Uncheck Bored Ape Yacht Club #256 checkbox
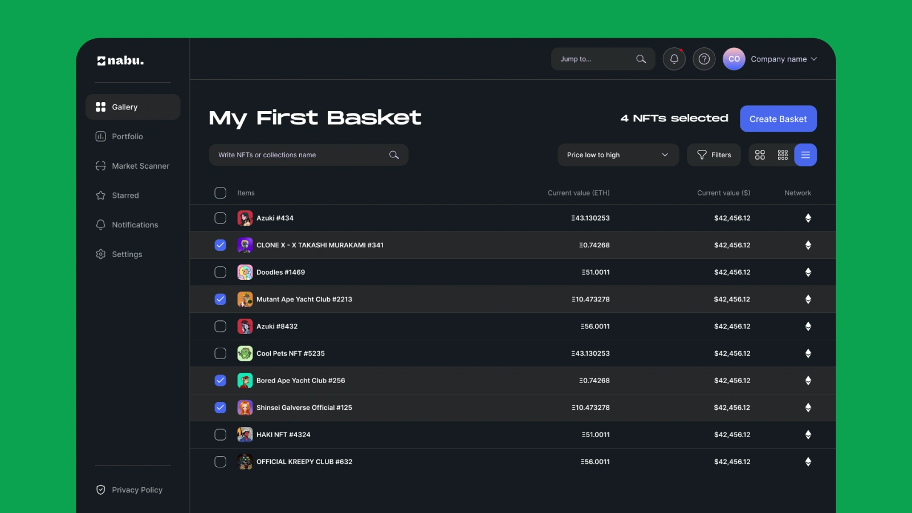 (x=221, y=381)
